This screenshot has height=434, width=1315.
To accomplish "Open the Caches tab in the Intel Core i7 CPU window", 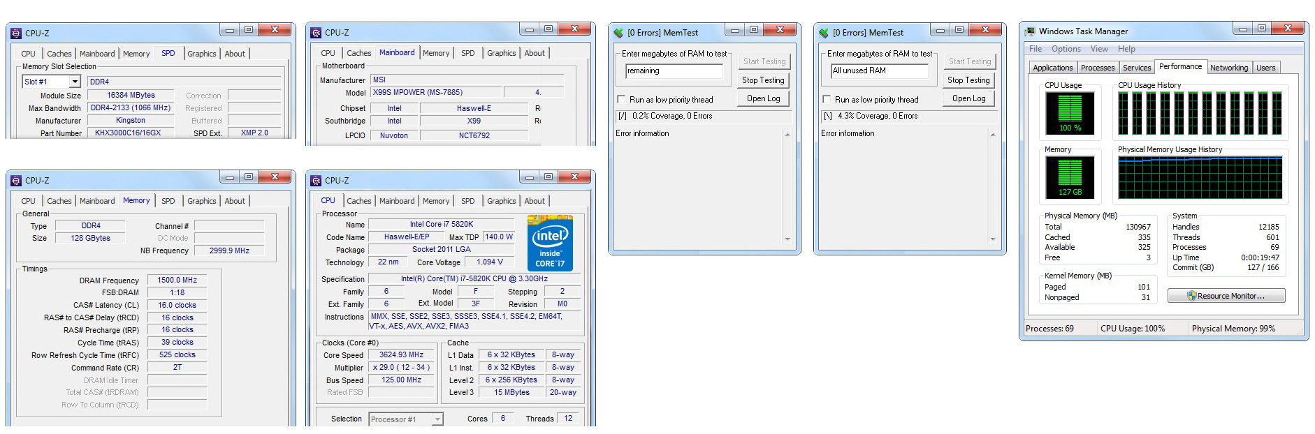I will (x=359, y=201).
